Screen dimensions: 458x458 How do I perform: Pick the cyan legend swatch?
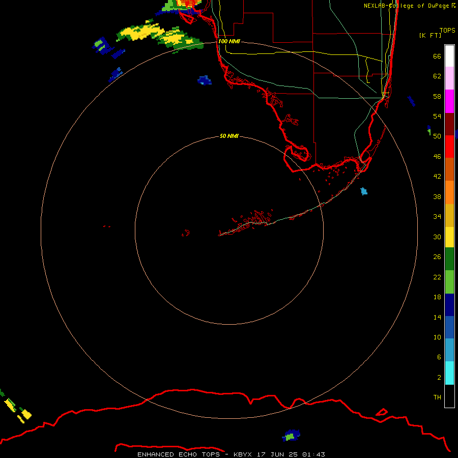(449, 373)
